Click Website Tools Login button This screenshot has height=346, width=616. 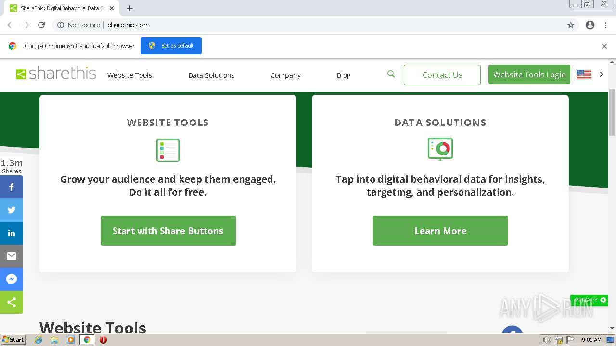tap(529, 74)
